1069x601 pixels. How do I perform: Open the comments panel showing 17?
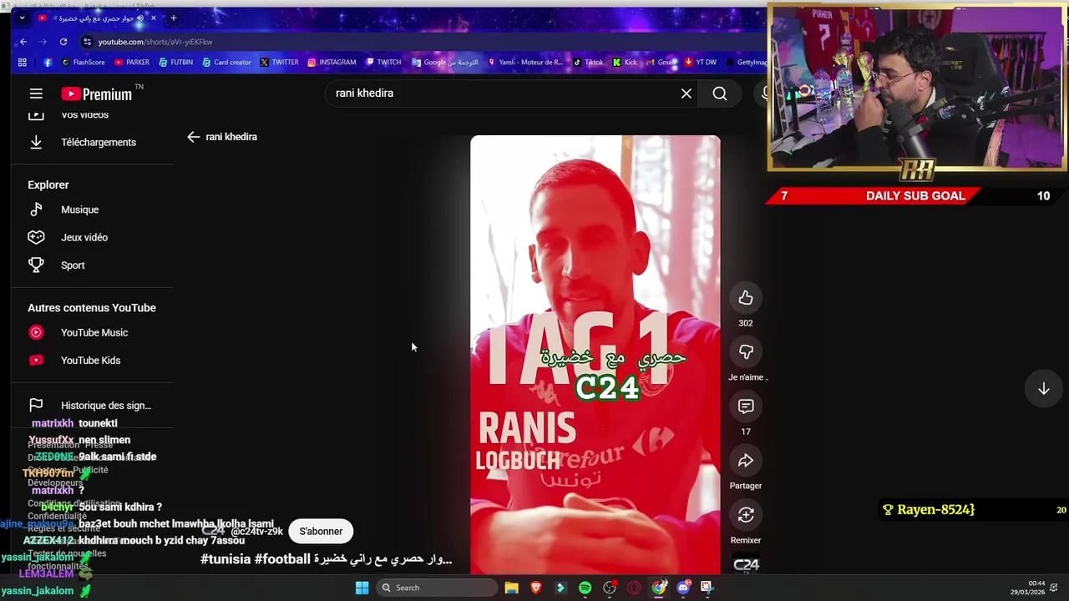746,407
